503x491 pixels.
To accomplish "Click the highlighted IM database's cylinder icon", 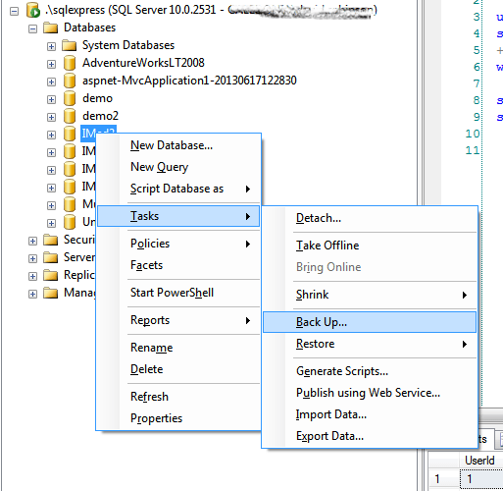I will [70, 134].
